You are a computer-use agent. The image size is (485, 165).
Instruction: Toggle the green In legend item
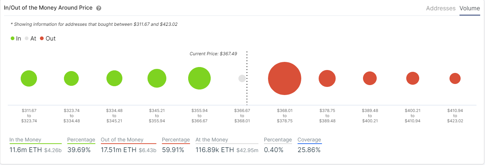click(16, 38)
